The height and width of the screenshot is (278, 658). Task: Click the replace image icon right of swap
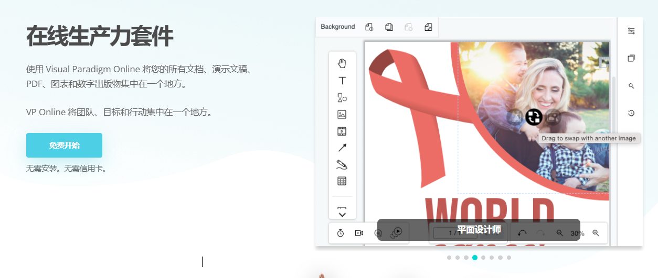tap(553, 117)
